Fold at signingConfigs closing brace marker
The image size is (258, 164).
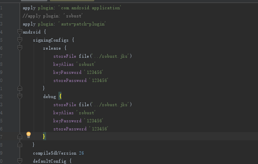tap(20, 144)
